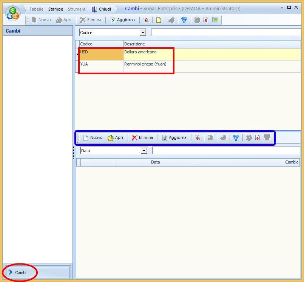Click the funnel filter icon in top toolbar
This screenshot has height=282, width=304.
click(184, 20)
